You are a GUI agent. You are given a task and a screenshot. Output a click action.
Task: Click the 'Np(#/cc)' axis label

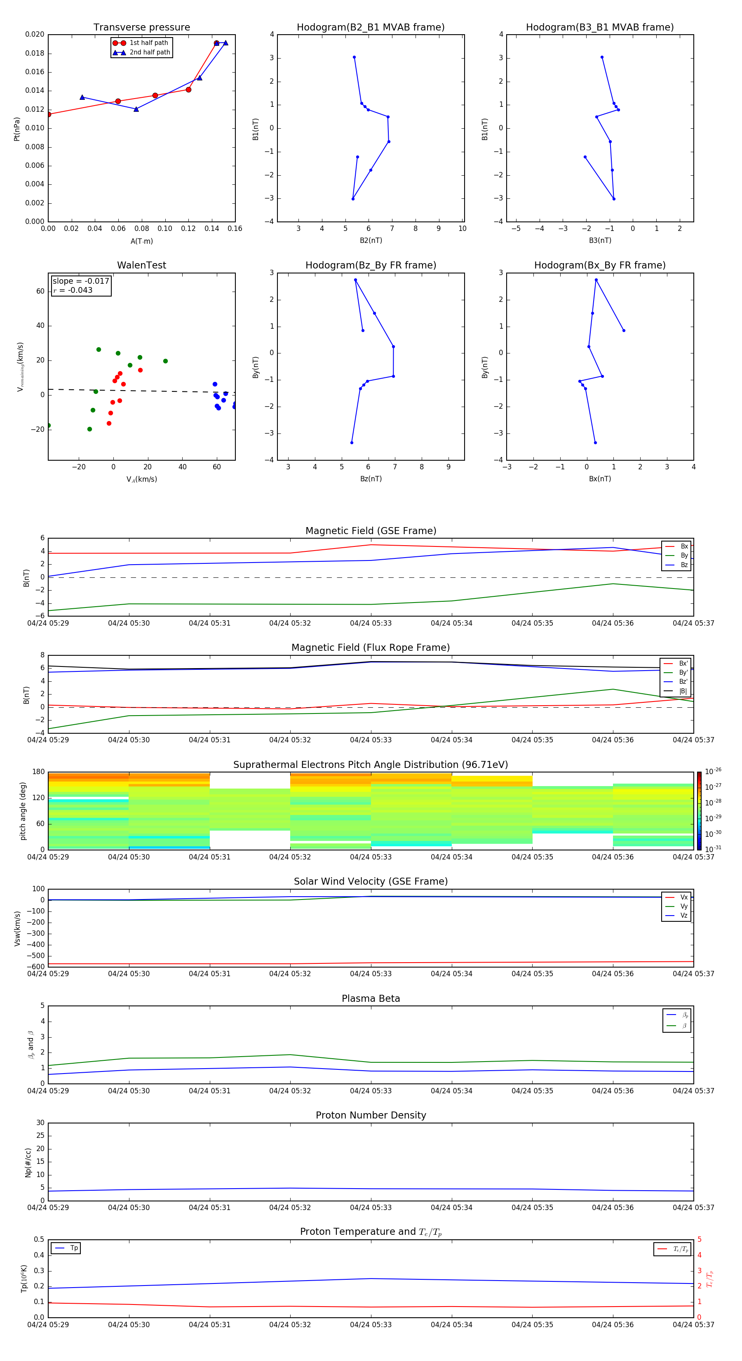tap(28, 1162)
